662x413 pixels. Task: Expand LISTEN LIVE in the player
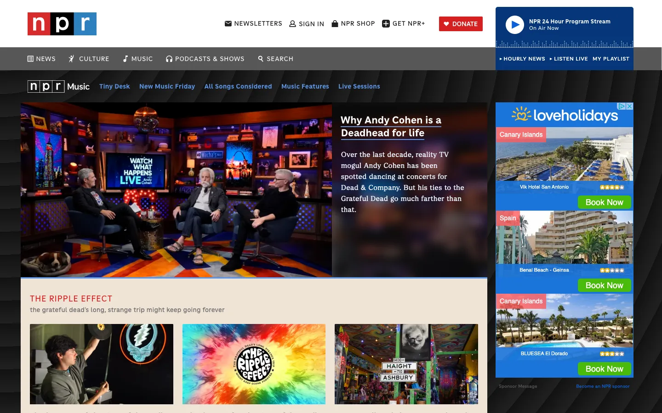569,59
